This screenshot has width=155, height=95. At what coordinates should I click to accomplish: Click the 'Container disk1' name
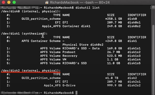76,26
